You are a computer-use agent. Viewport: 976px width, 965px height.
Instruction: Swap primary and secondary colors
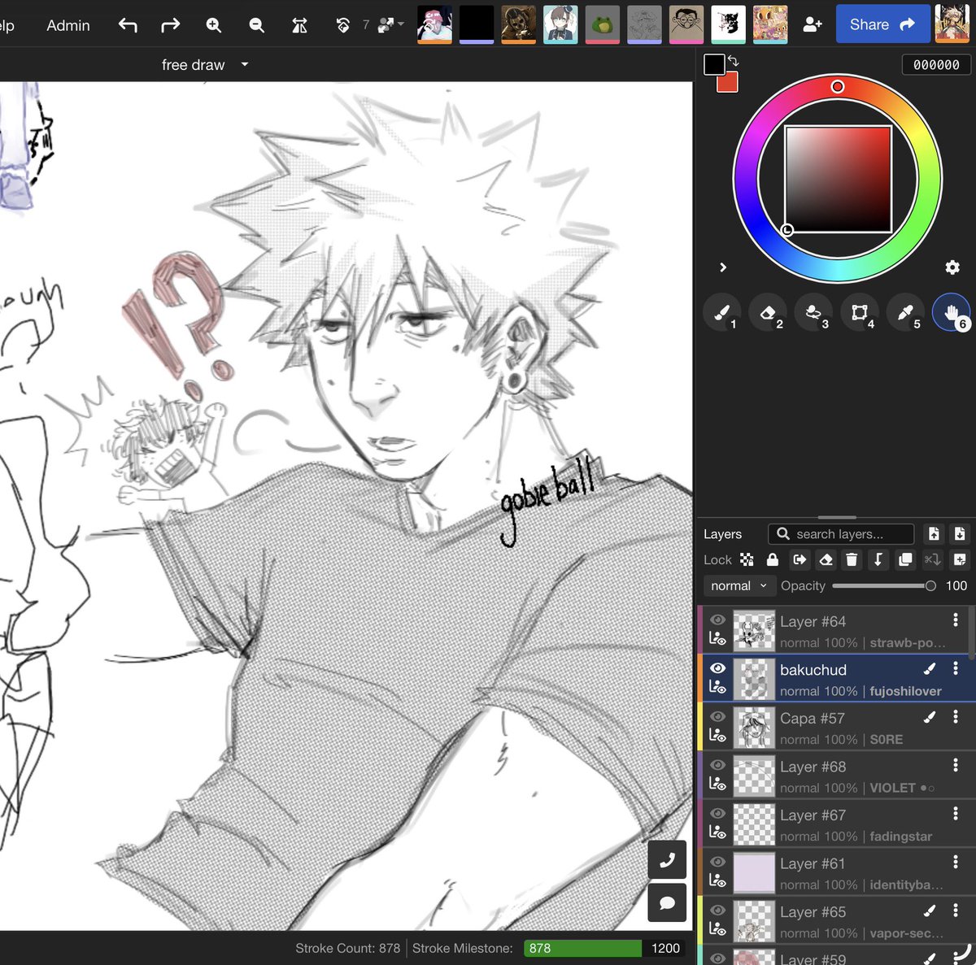[x=733, y=61]
